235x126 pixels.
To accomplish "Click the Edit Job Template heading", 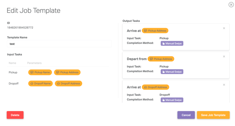I will pyautogui.click(x=33, y=11).
